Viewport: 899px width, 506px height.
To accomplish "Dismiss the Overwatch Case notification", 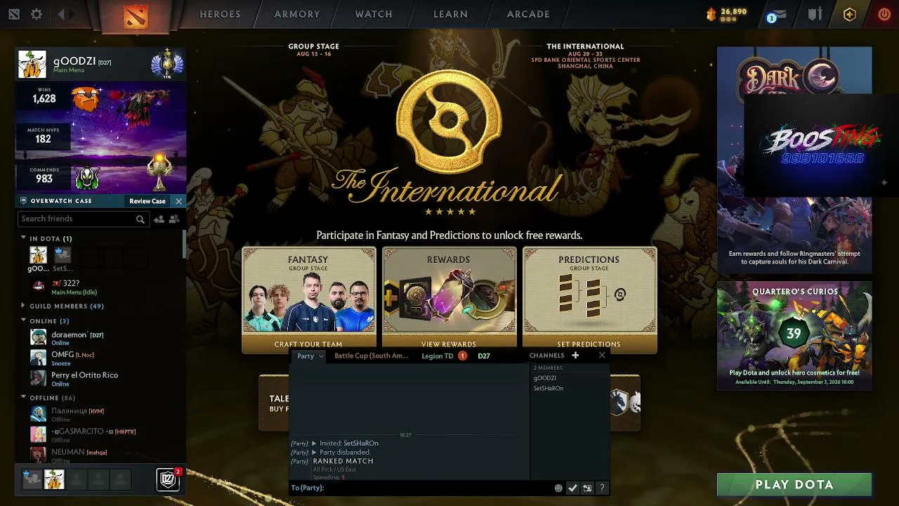I will click(178, 201).
